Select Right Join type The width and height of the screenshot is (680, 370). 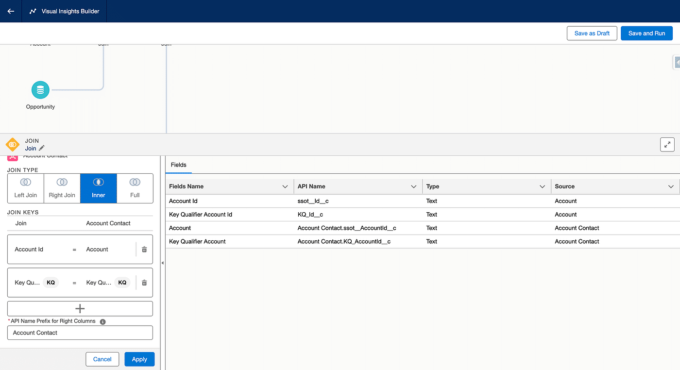62,188
